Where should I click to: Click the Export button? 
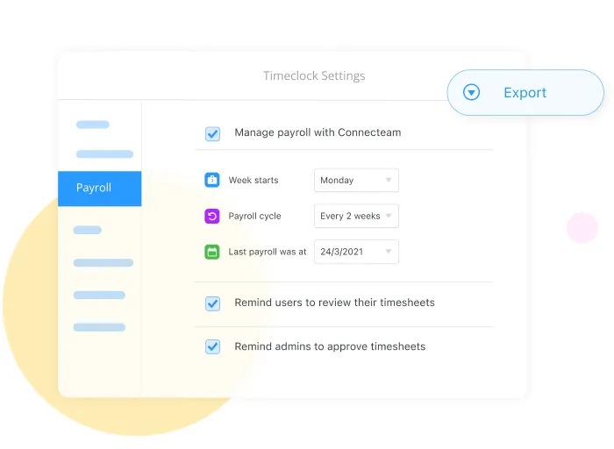[525, 93]
